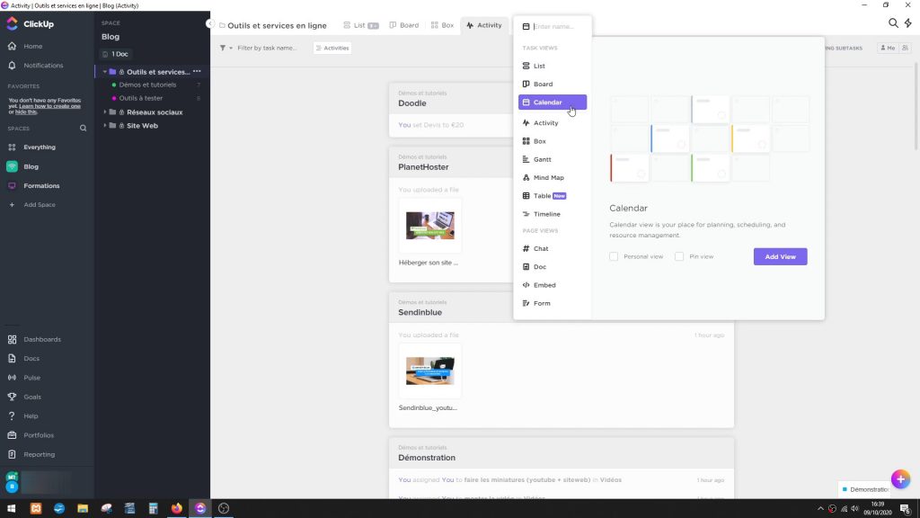The width and height of the screenshot is (920, 518).
Task: Open folder options ellipsis menu
Action: [197, 72]
